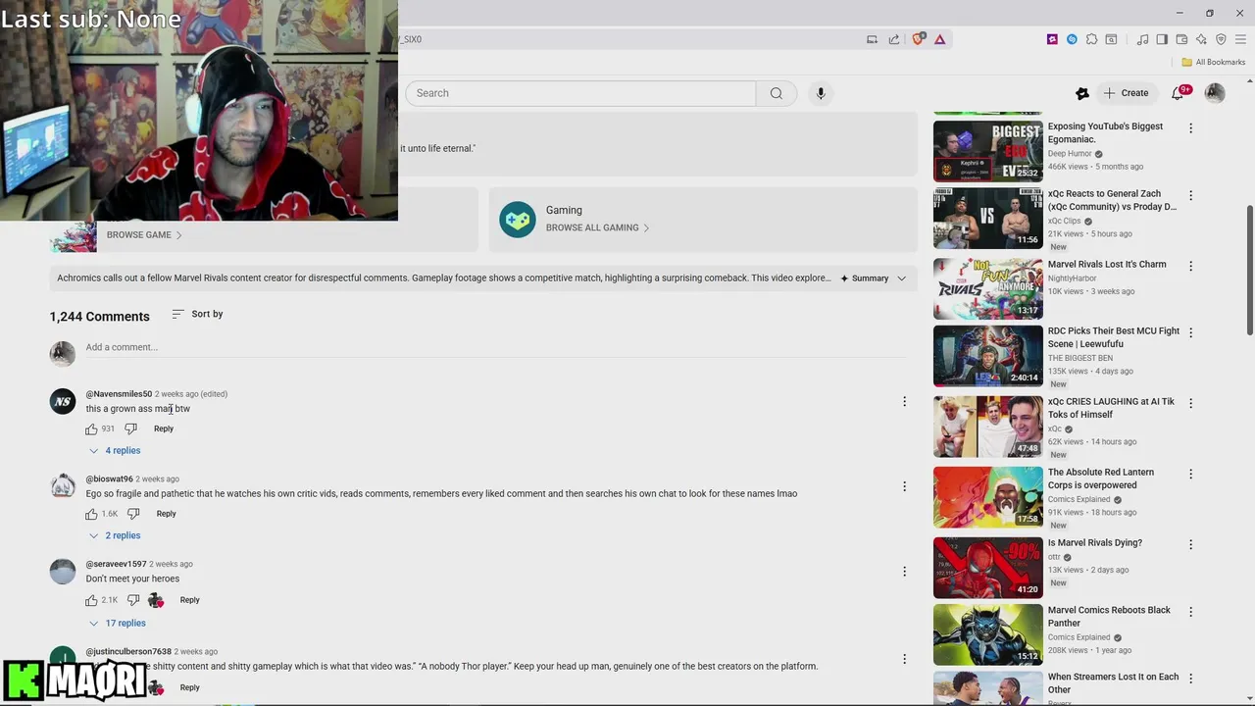Open the Brave Wallet icon
Screen dimensions: 1255x706
(1181, 39)
